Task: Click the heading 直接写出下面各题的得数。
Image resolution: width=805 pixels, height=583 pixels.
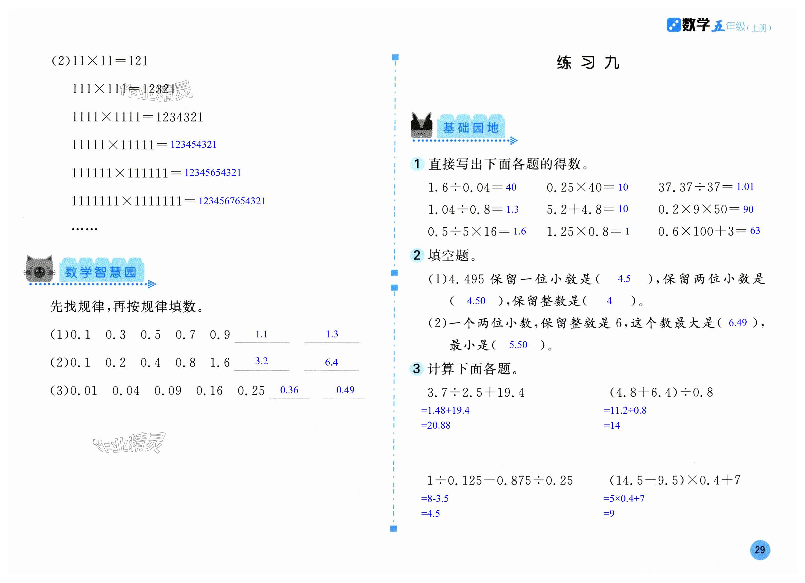Action: click(x=509, y=164)
